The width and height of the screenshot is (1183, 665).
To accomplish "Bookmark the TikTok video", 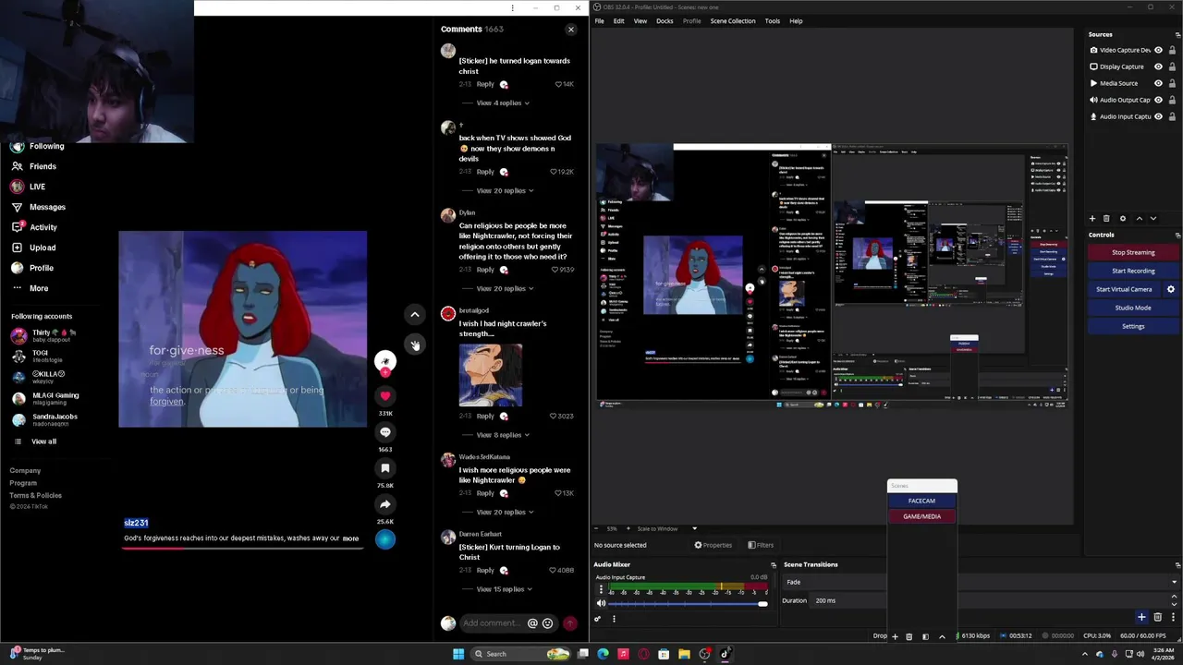I will (385, 468).
